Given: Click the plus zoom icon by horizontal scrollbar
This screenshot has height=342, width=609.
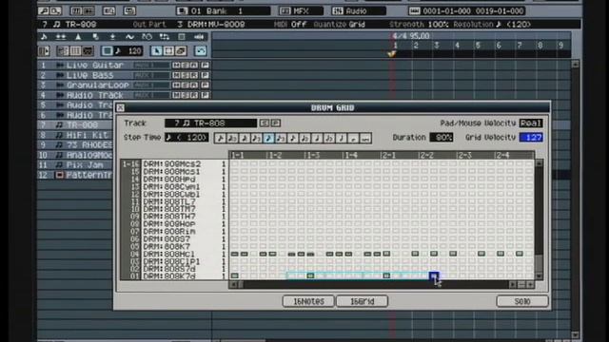Looking at the screenshot, I should tap(530, 285).
